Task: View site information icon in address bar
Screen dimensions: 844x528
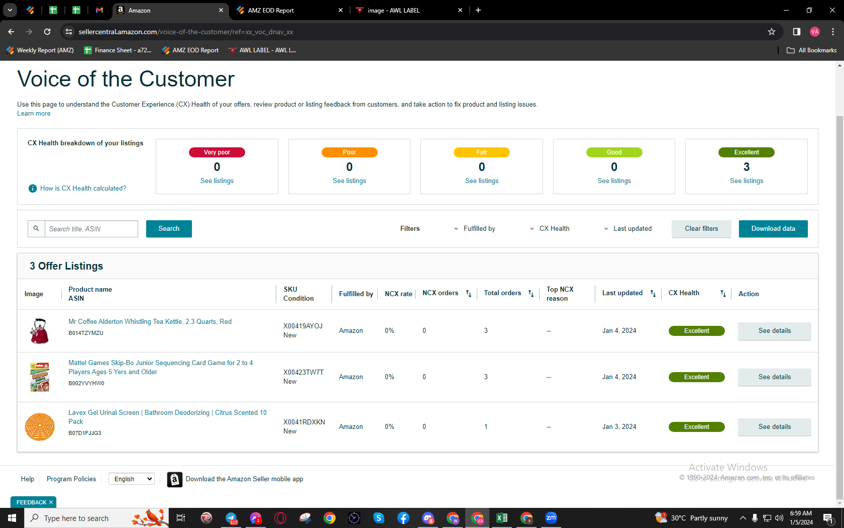Action: pos(69,32)
